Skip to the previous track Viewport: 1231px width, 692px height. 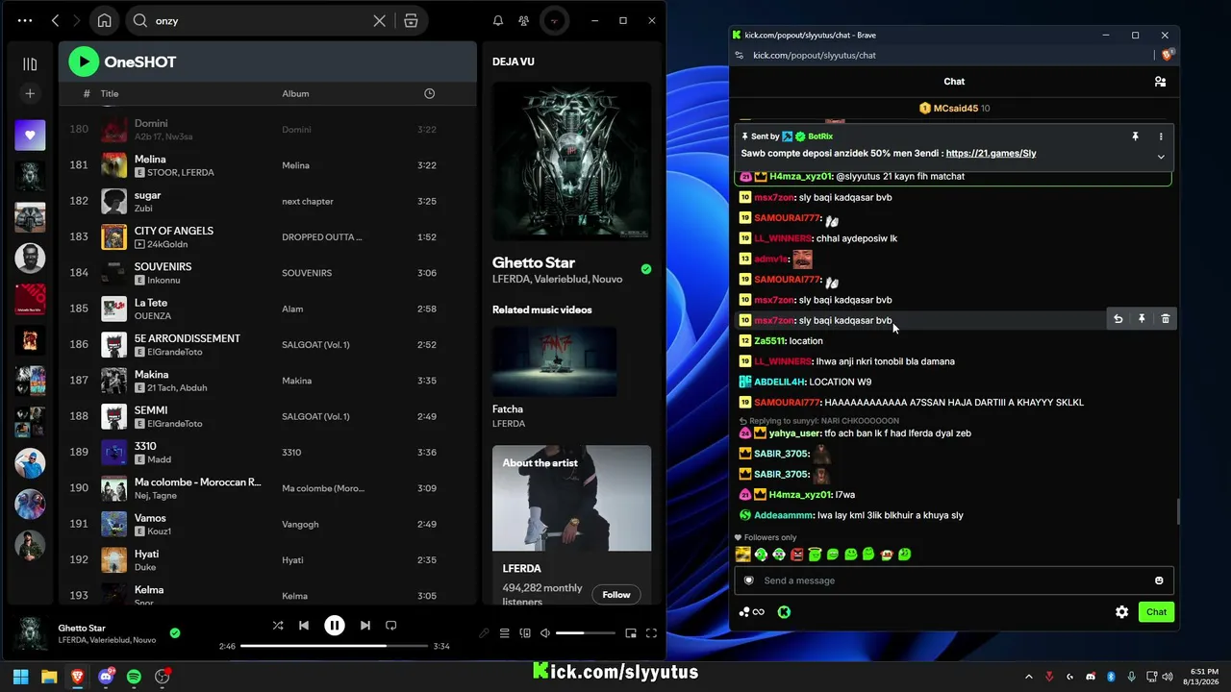click(304, 625)
